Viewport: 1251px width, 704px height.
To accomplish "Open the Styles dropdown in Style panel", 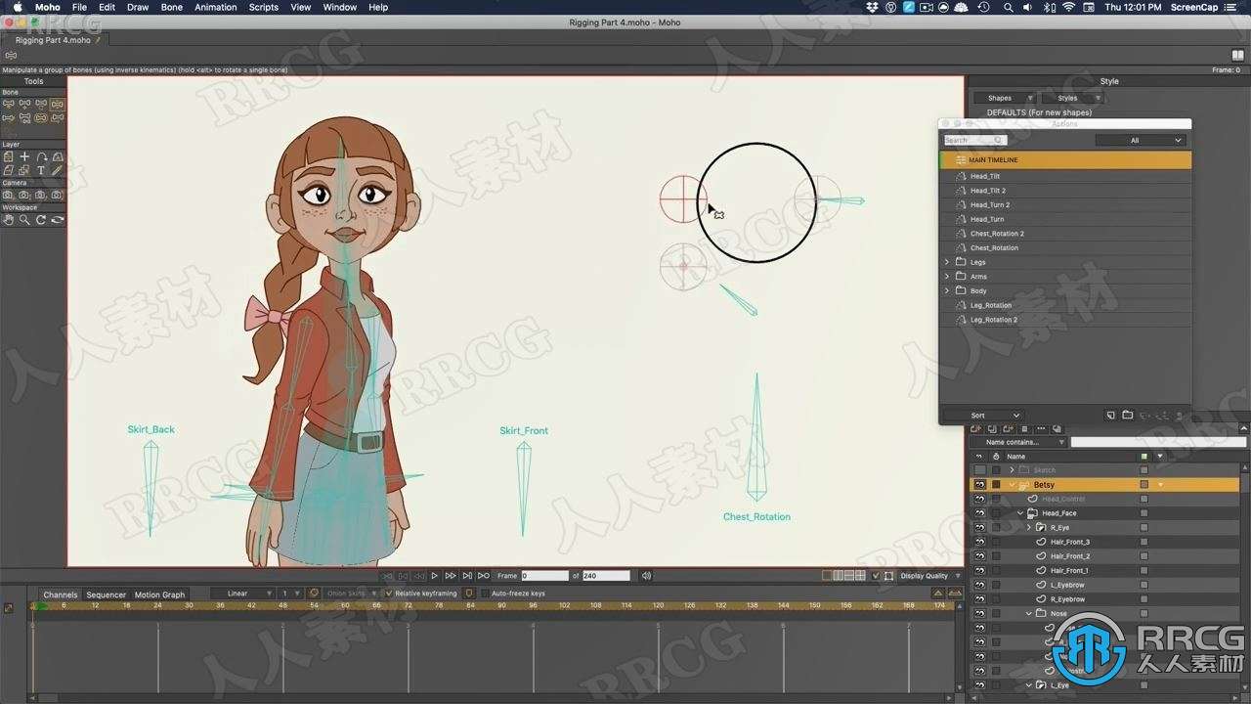I will 1072,98.
